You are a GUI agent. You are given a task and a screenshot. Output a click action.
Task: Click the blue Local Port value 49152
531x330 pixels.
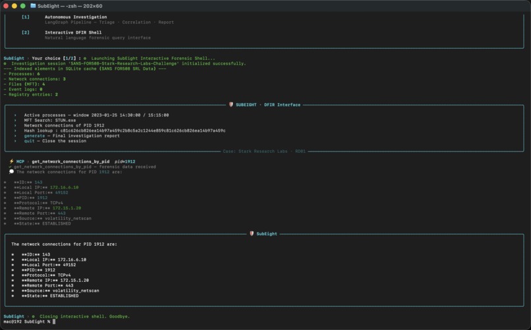(62, 192)
